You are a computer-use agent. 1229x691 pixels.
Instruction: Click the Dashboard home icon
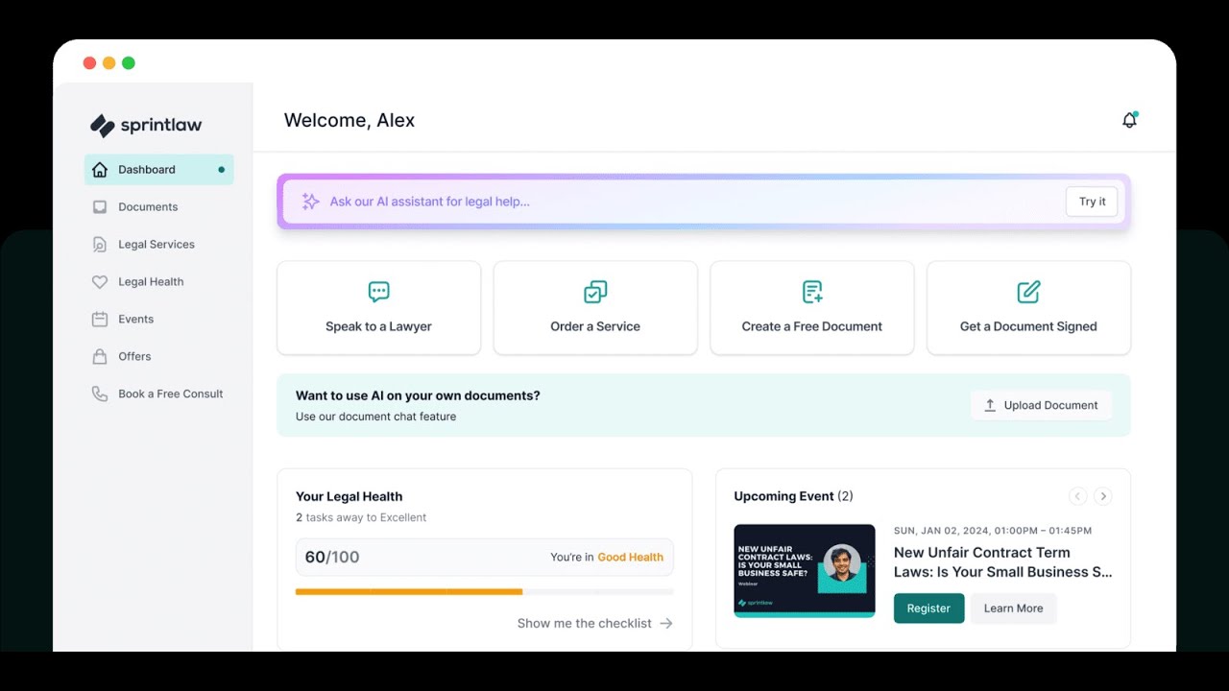pos(100,170)
